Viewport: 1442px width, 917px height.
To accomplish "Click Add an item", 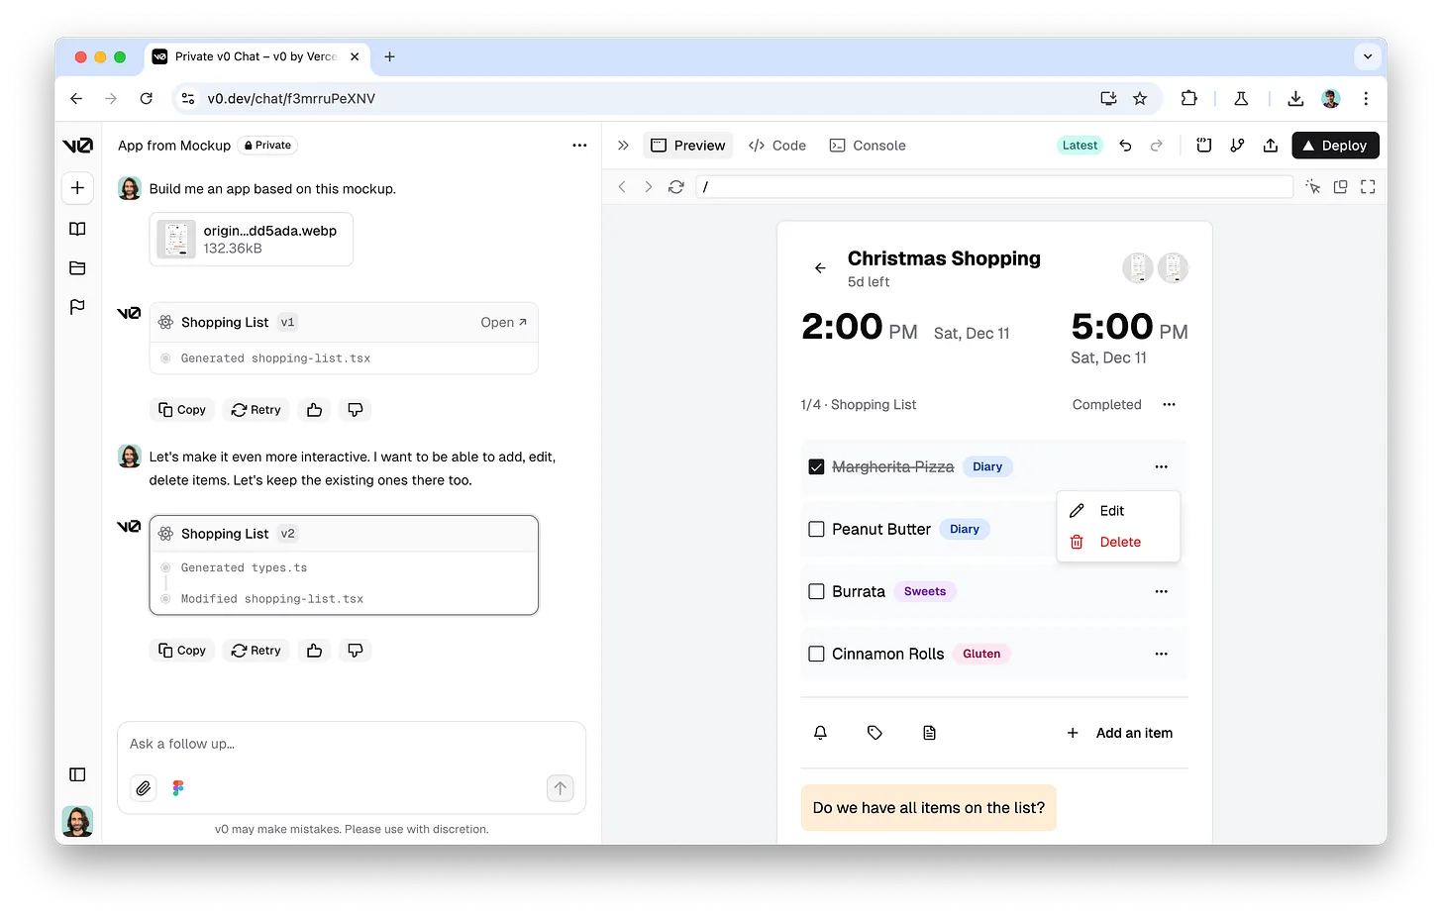I will pyautogui.click(x=1120, y=733).
